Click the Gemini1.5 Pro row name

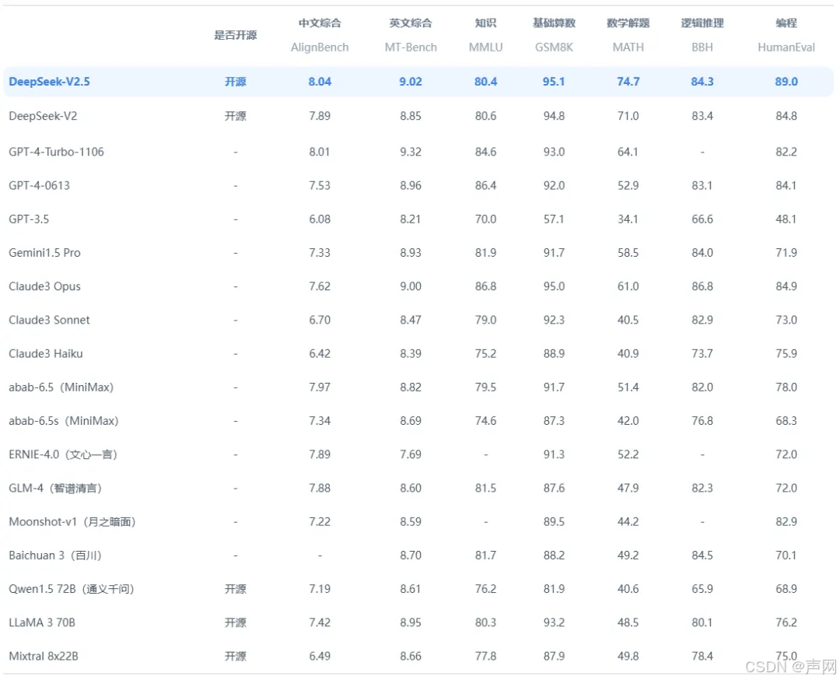click(x=44, y=253)
